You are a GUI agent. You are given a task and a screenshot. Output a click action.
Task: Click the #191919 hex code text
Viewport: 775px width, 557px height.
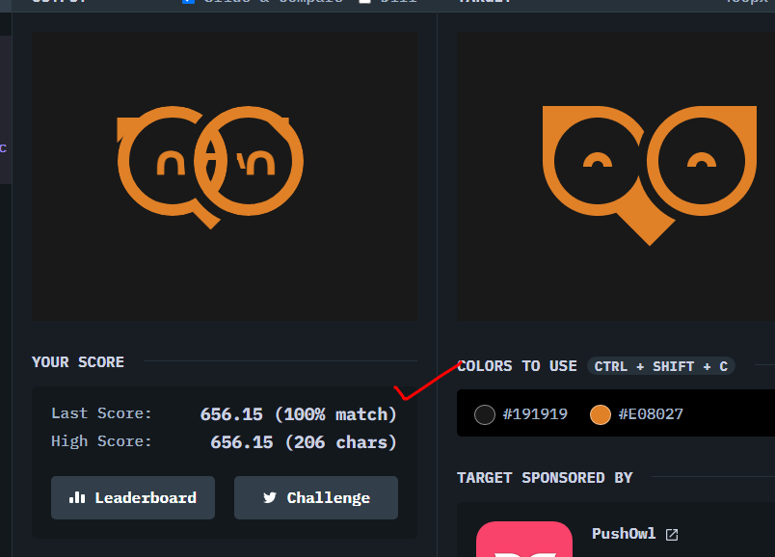tap(535, 414)
